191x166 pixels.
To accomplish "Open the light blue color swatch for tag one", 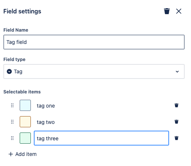I will pyautogui.click(x=25, y=105).
